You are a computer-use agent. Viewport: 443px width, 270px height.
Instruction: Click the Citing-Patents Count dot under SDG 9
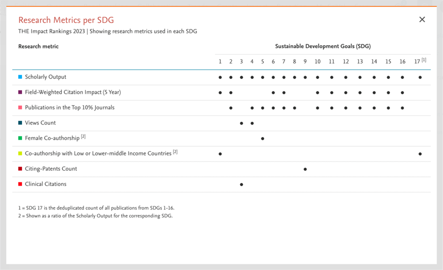[x=305, y=169]
